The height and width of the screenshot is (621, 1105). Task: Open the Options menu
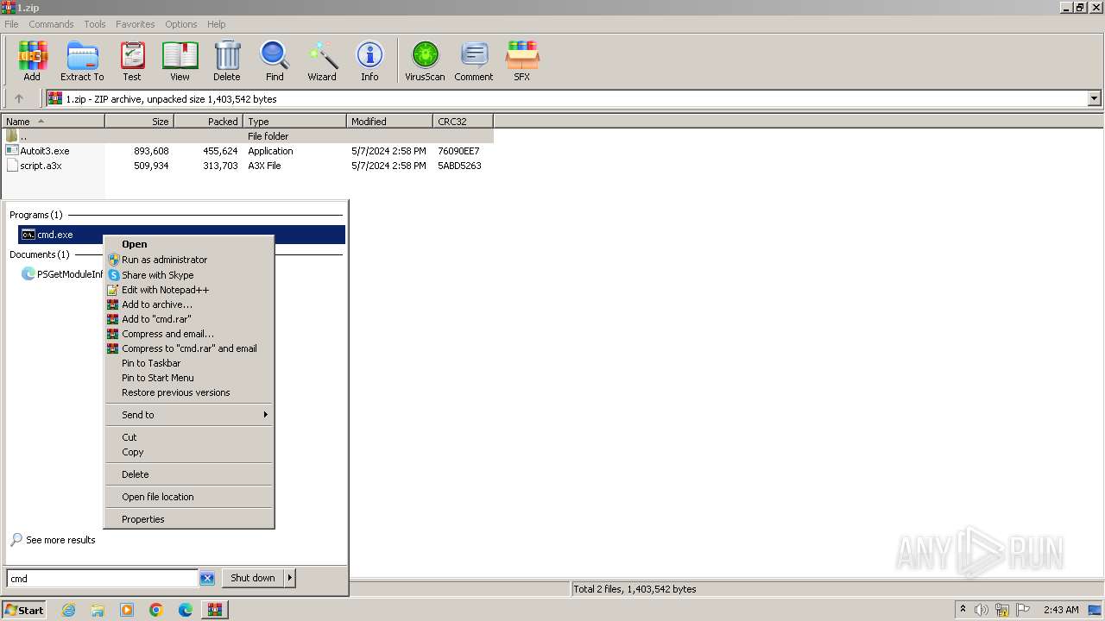181,24
